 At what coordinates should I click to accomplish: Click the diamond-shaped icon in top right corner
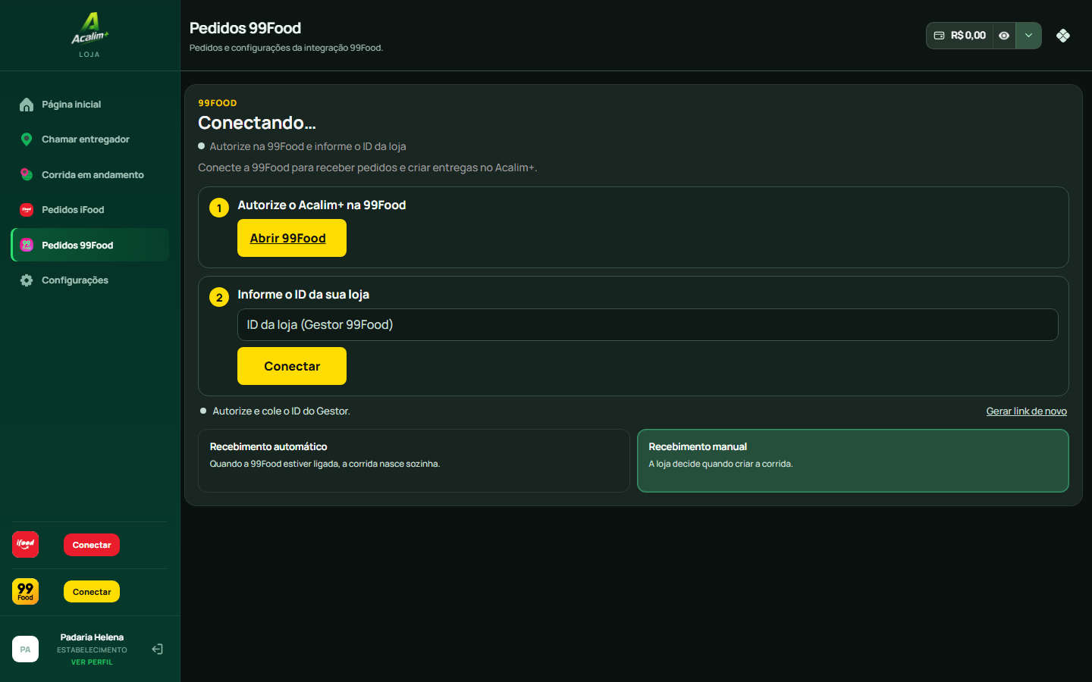point(1063,36)
